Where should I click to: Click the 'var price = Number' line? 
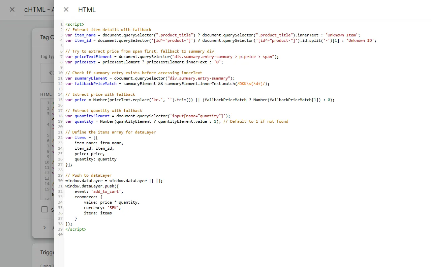click(x=200, y=100)
